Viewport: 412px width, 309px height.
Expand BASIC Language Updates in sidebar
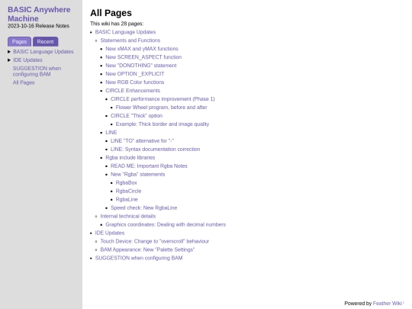point(9,52)
